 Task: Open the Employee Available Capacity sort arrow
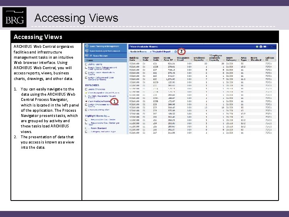point(224,60)
